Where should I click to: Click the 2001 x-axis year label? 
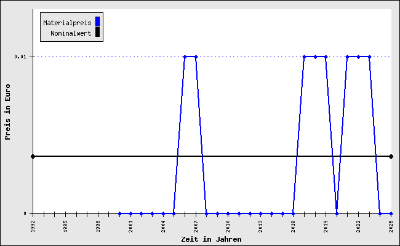[130, 226]
